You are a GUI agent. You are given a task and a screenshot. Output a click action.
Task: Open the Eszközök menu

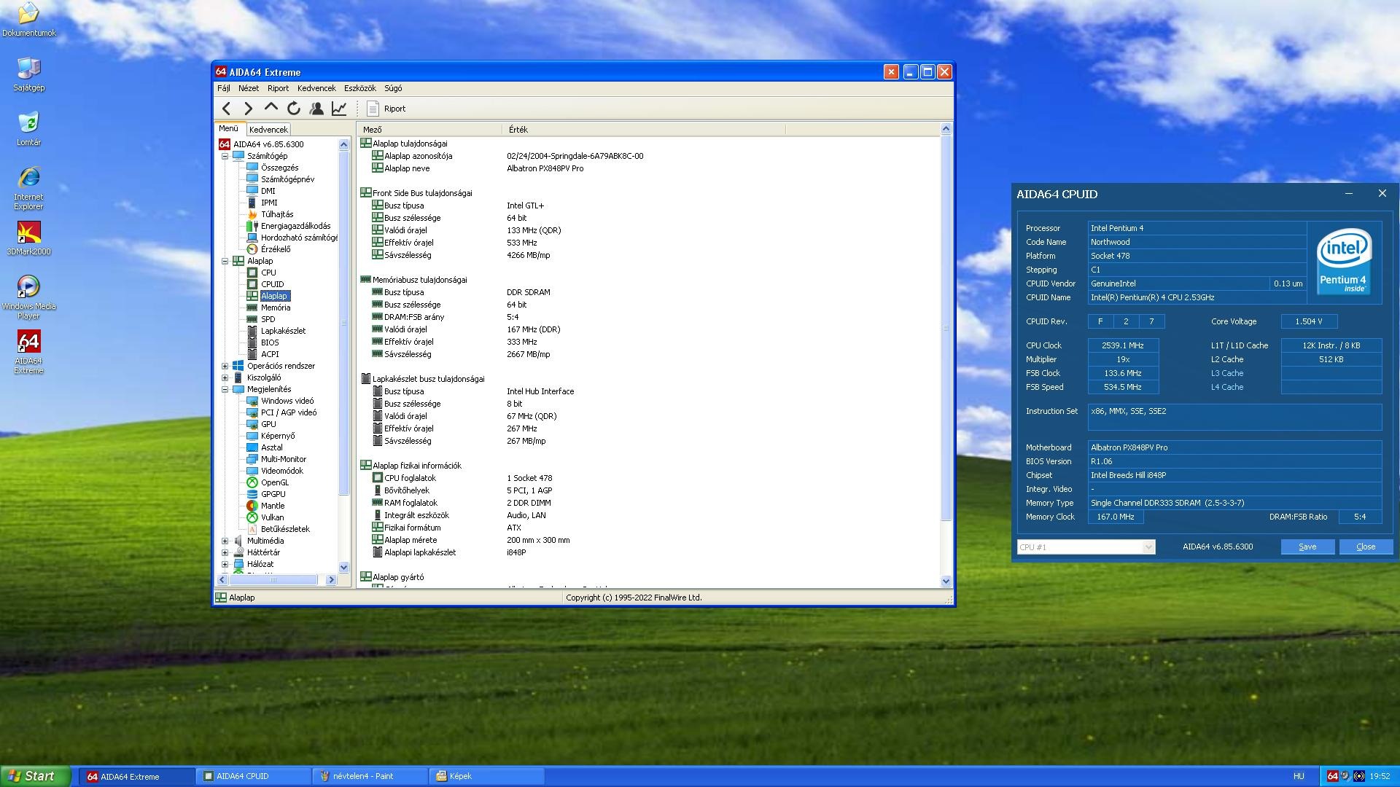[359, 88]
